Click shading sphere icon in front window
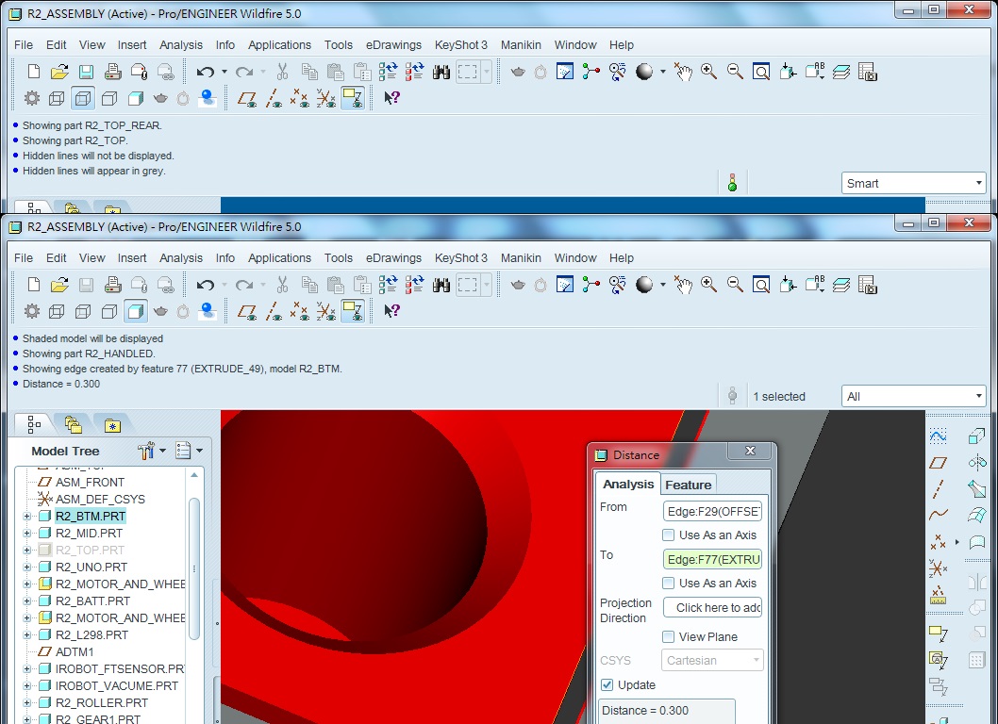Image resolution: width=998 pixels, height=724 pixels. coord(644,285)
